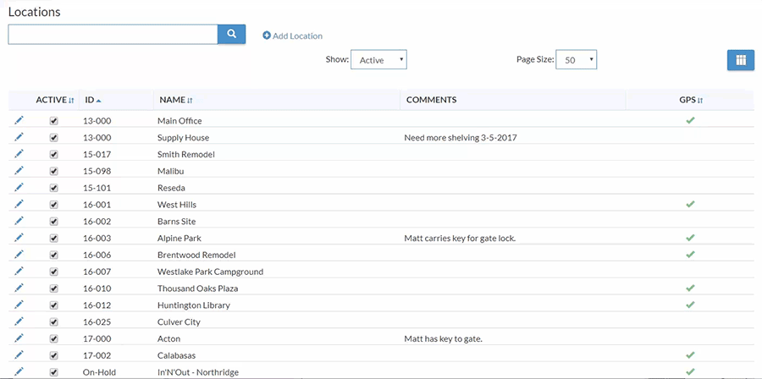Edit the Alpine Park row pencil

(19, 238)
